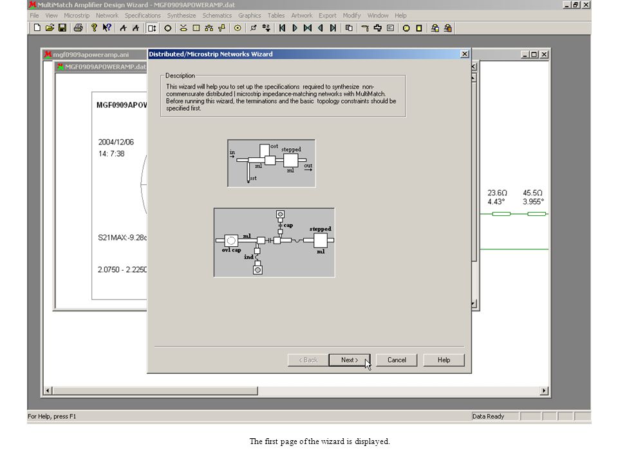This screenshot has width=618, height=464.
Task: Click the horizontal scrollbar thumb in mgf0909apoweramp.ani
Action: (x=155, y=391)
